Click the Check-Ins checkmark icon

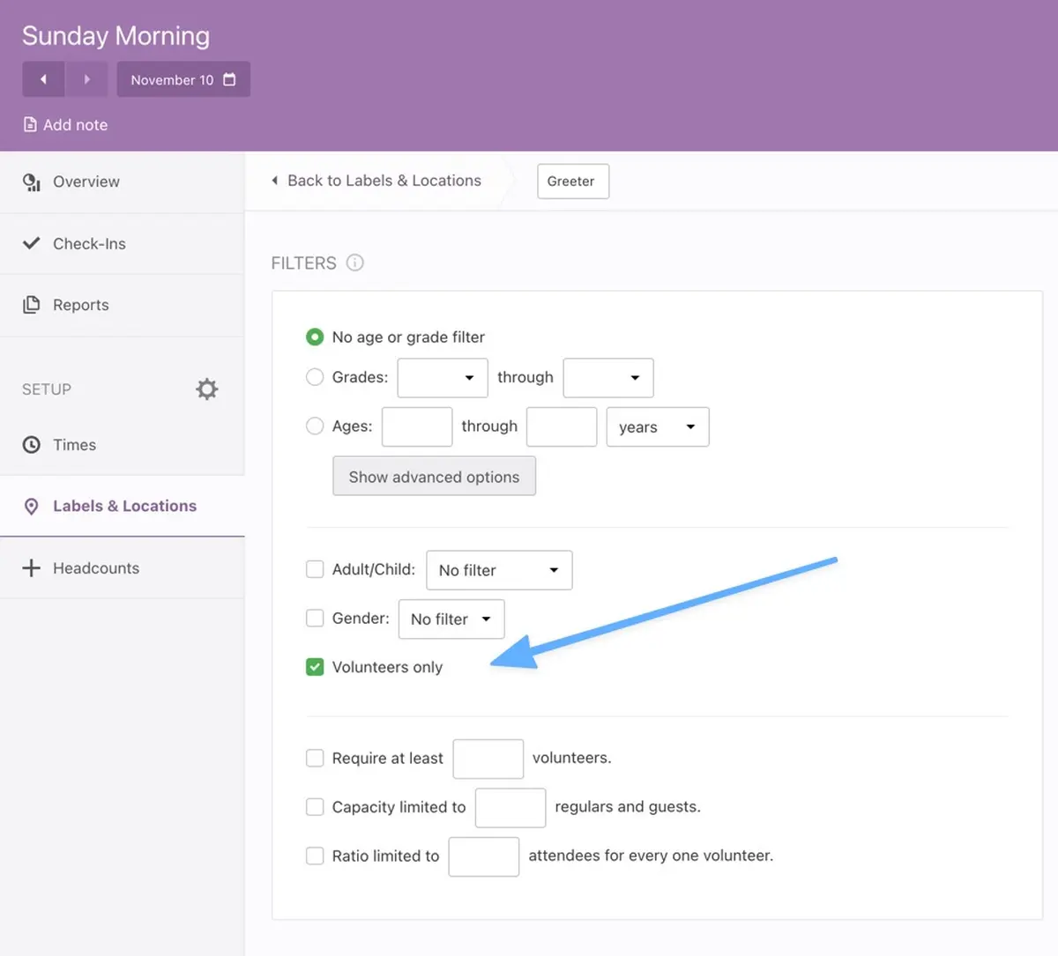32,243
